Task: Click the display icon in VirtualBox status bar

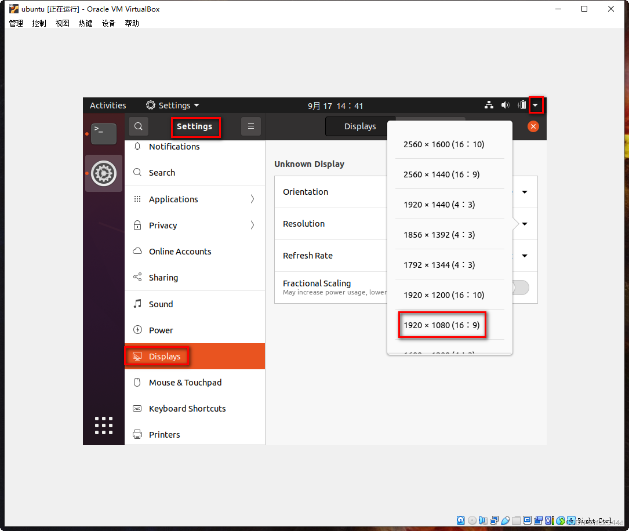Action: pos(527,520)
